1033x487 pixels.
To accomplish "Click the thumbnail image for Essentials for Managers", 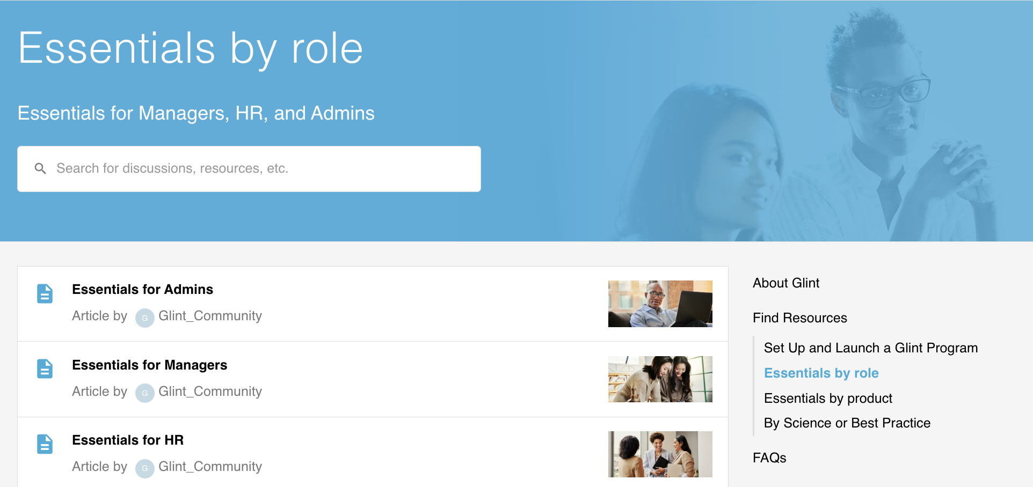I will [660, 379].
